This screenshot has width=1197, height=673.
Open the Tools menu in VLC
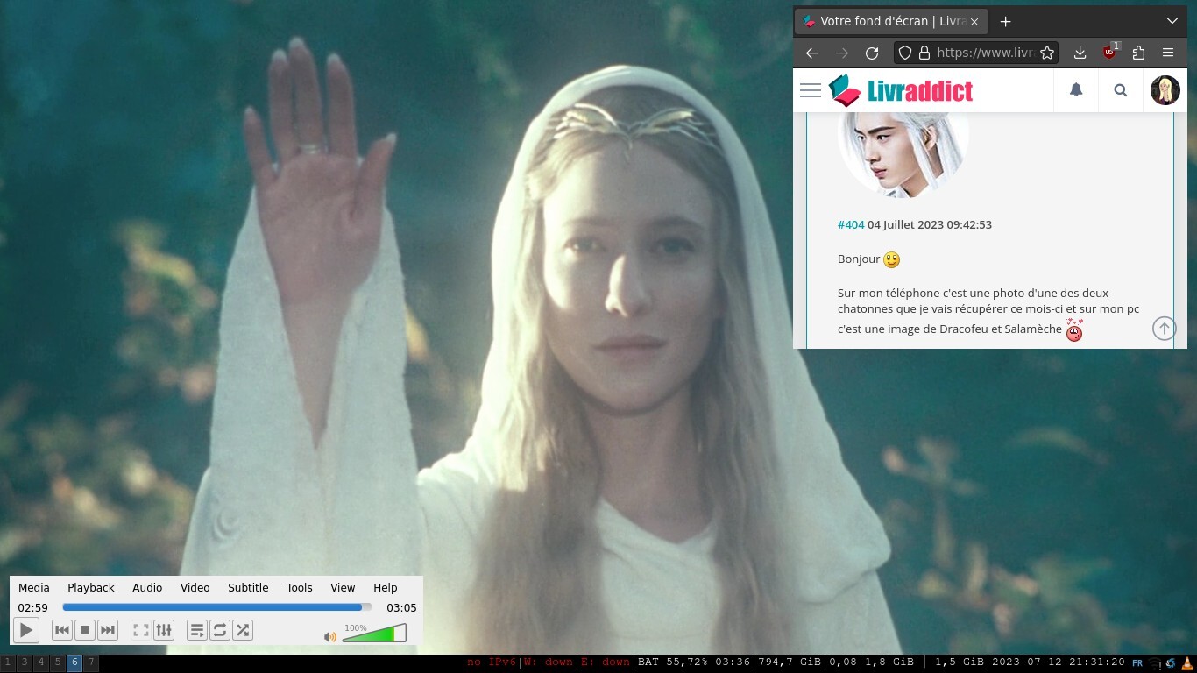300,587
